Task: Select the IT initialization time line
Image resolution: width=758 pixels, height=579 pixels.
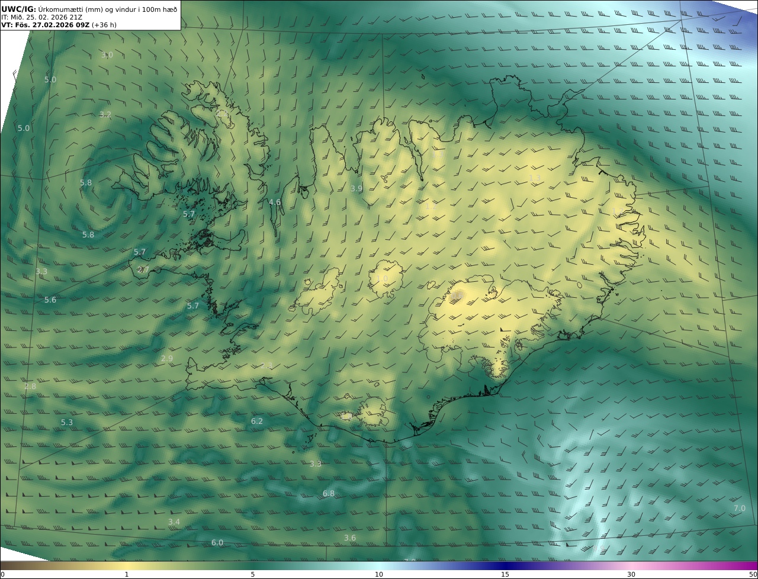Action: [x=41, y=17]
